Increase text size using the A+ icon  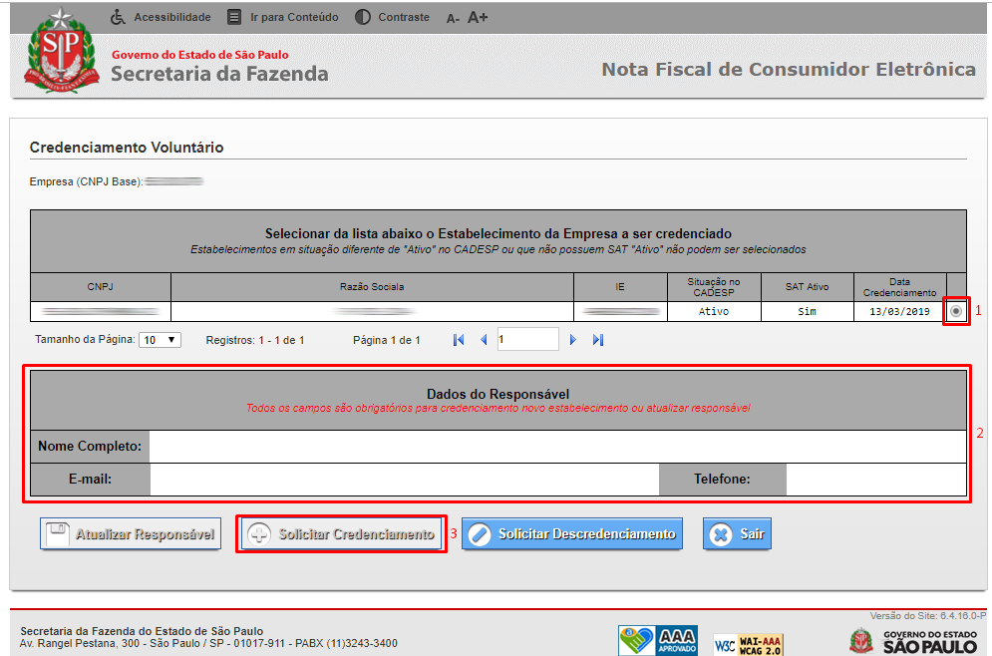click(477, 17)
